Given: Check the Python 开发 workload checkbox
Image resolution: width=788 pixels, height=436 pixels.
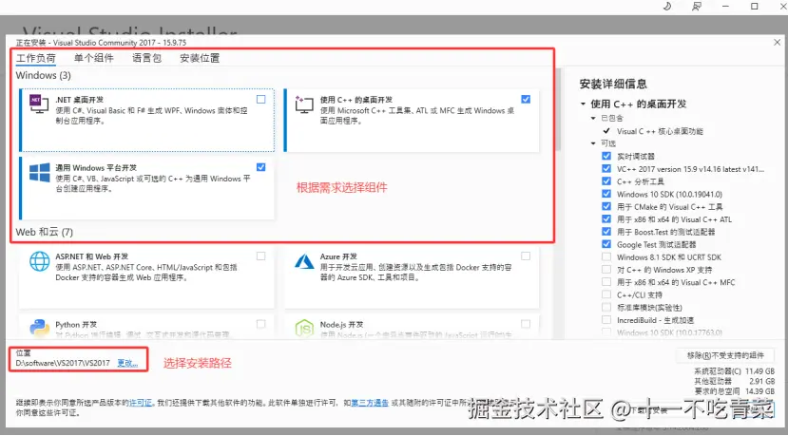Looking at the screenshot, I should [x=260, y=324].
